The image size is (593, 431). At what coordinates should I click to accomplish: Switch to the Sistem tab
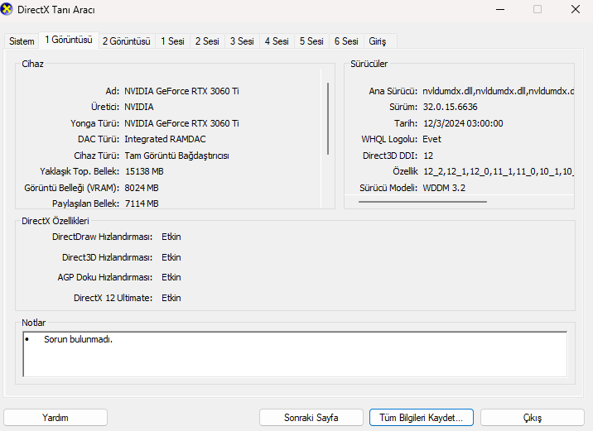pyautogui.click(x=22, y=41)
